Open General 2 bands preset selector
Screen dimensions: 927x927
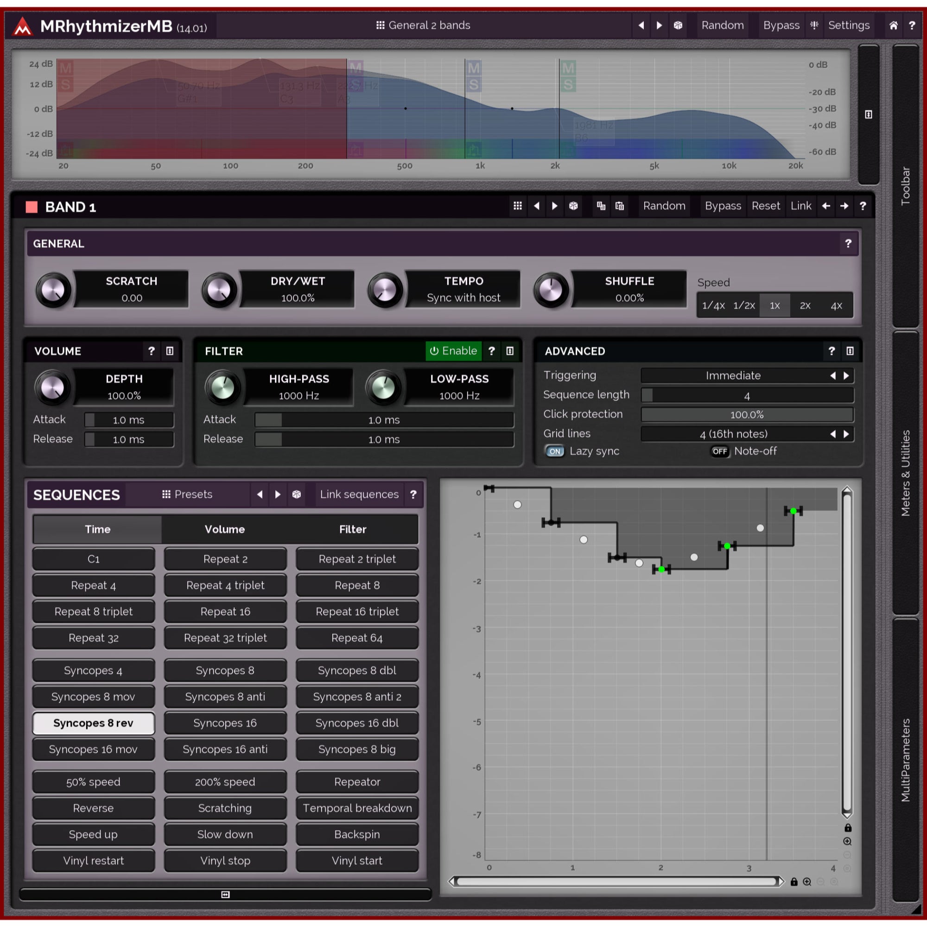pyautogui.click(x=423, y=25)
